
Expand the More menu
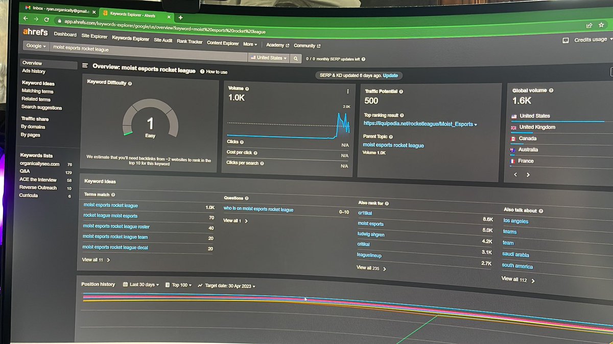click(x=250, y=44)
